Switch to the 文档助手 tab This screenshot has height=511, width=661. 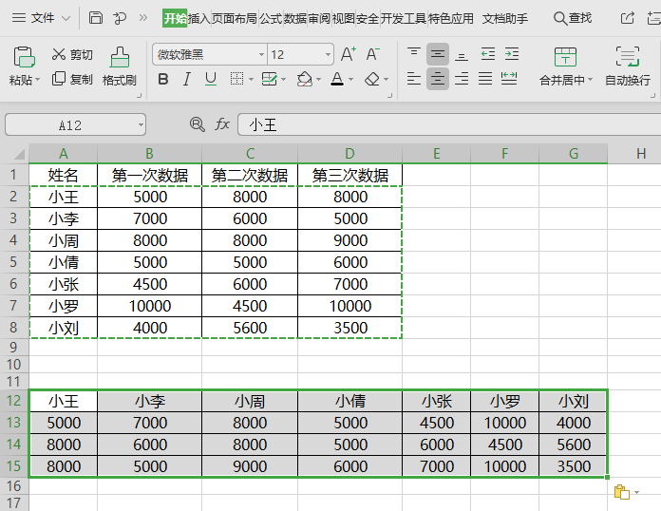[x=504, y=18]
